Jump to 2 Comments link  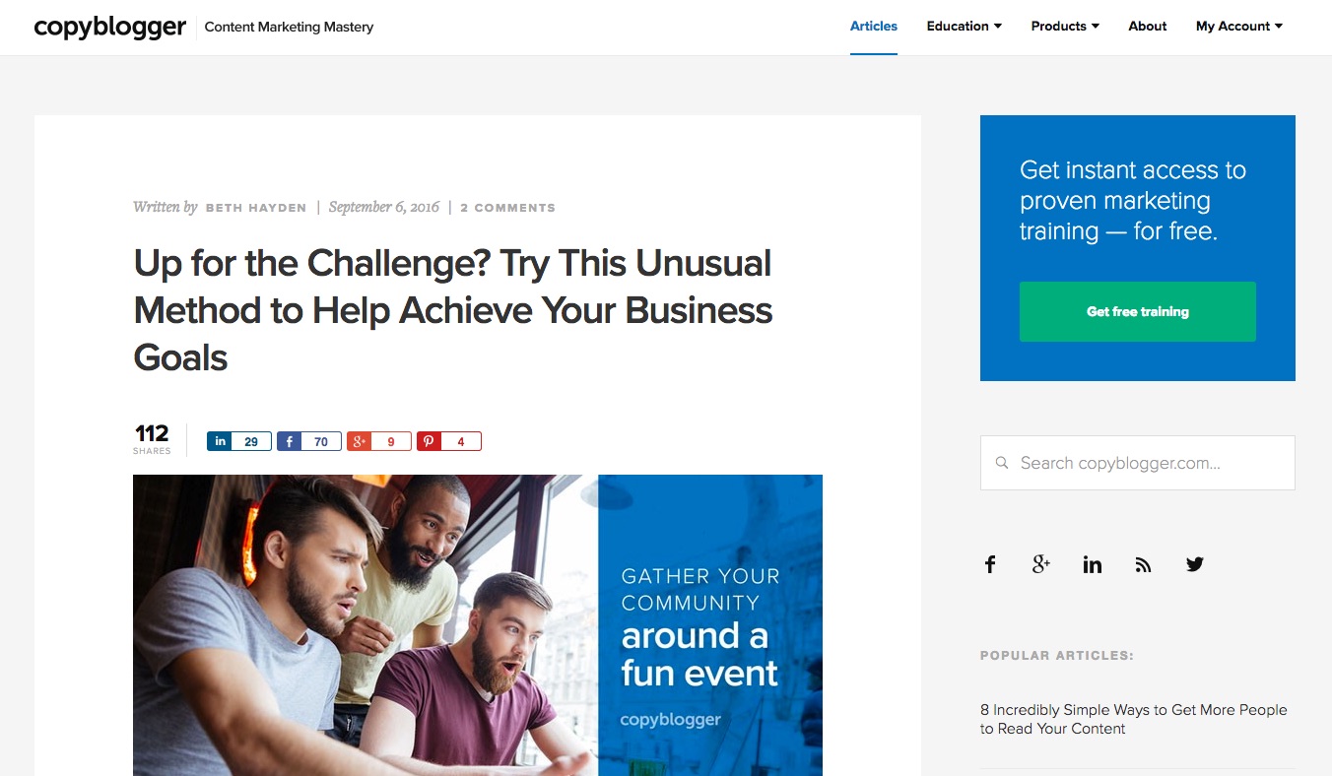[507, 208]
